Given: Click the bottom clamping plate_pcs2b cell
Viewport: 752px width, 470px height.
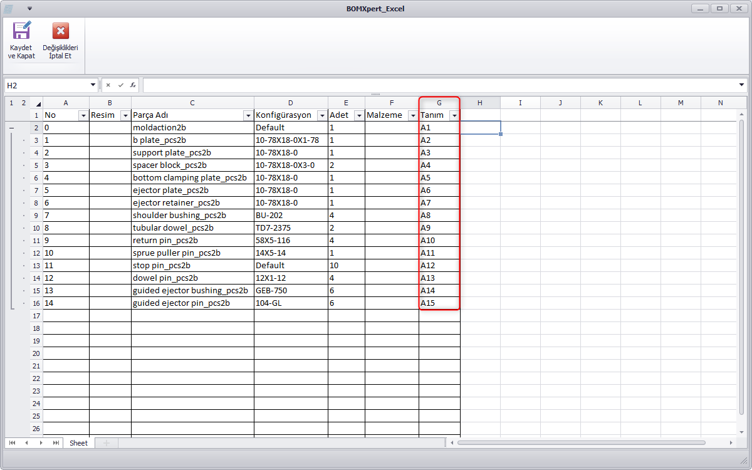Looking at the screenshot, I should (193, 178).
